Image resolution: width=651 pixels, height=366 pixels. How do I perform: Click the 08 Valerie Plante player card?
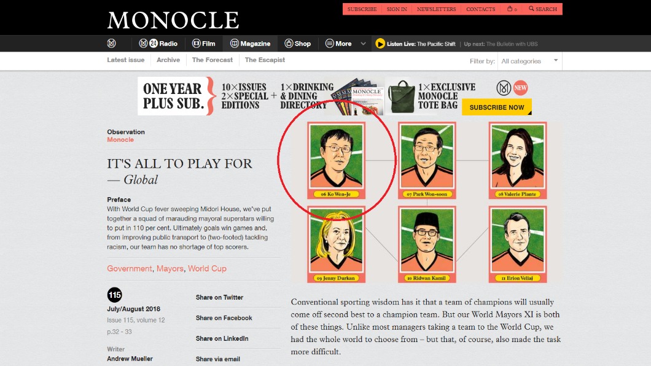point(518,161)
